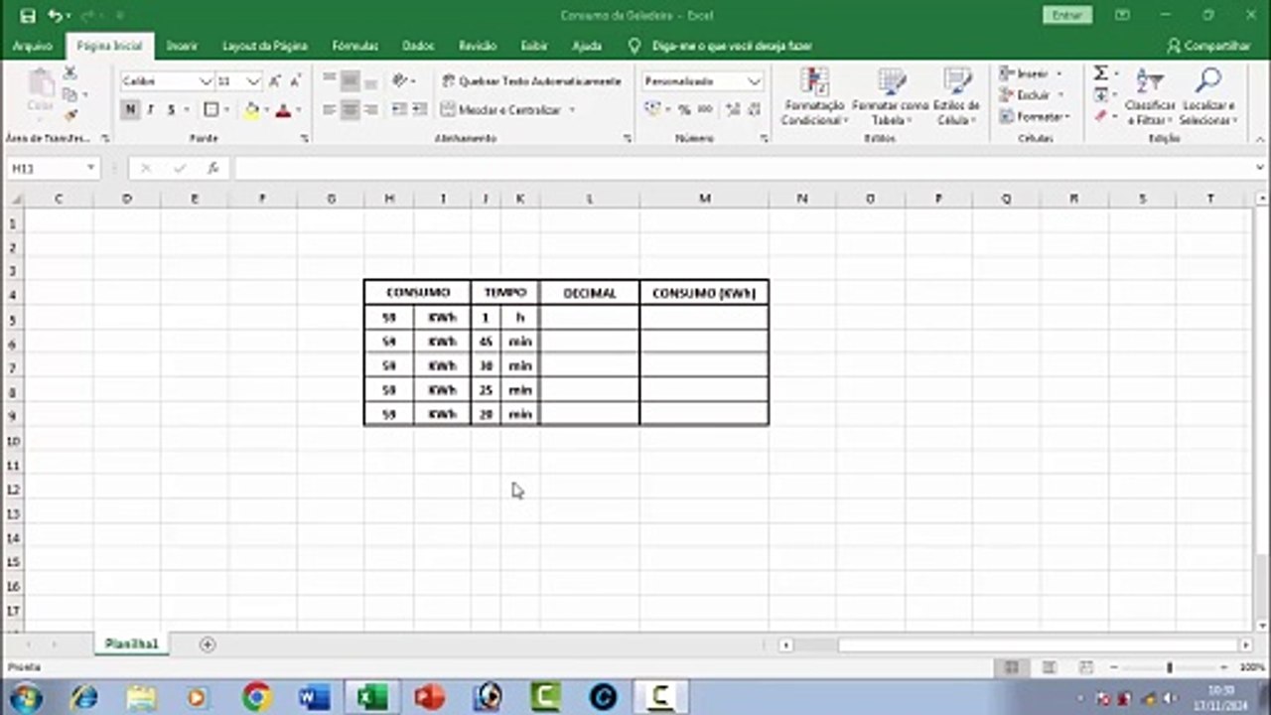Open the Personalizado number format dropdown
The width and height of the screenshot is (1271, 715).
(x=754, y=81)
